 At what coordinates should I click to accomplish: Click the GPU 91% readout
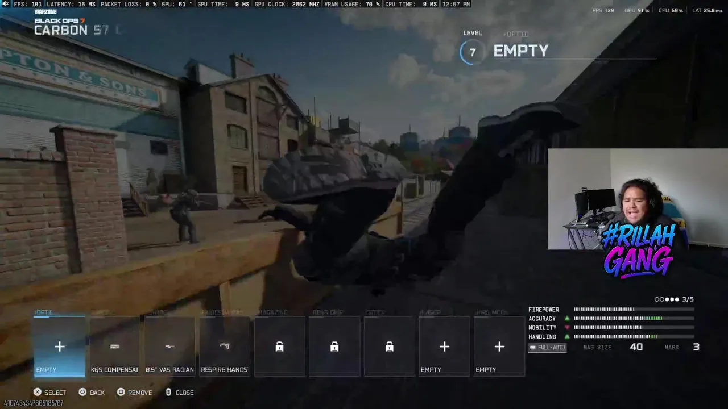[x=637, y=10]
